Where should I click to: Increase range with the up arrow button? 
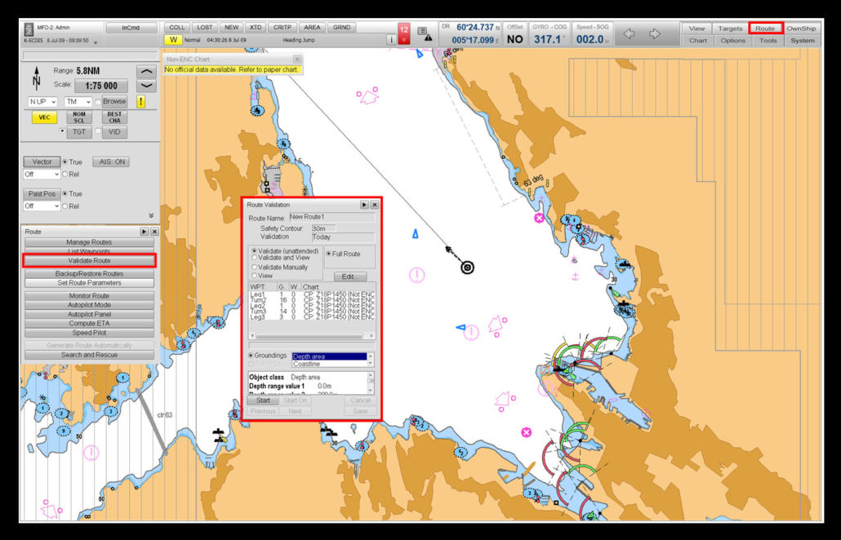(146, 71)
